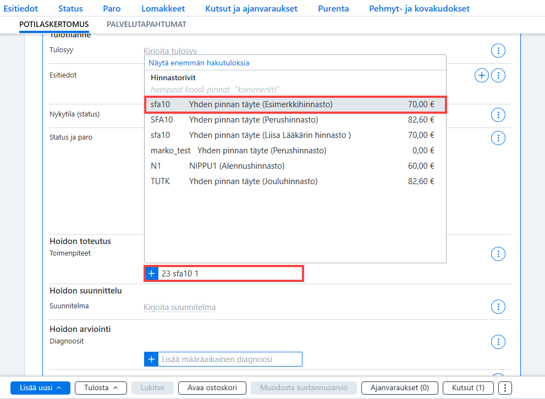Switch to the Esitiedot tab
This screenshot has width=545, height=399.
pos(20,9)
